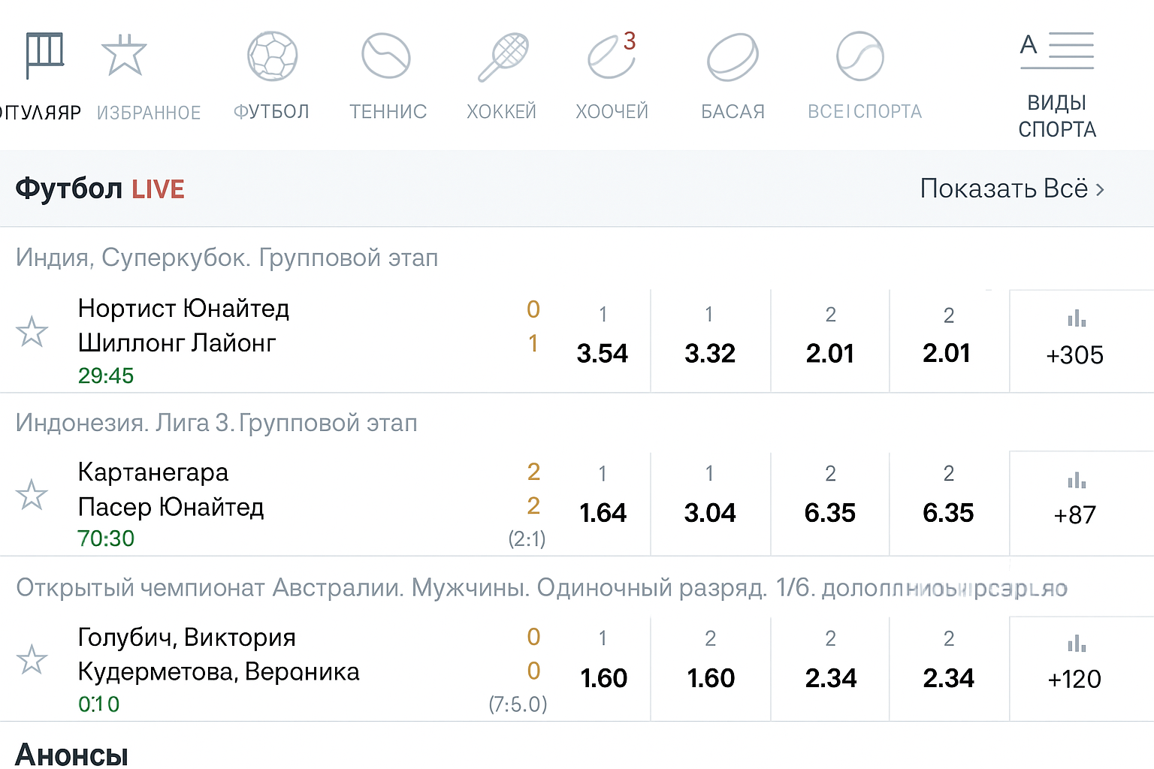
Task: Open statistics chart for Нортист Юнайтед match
Action: (1076, 318)
